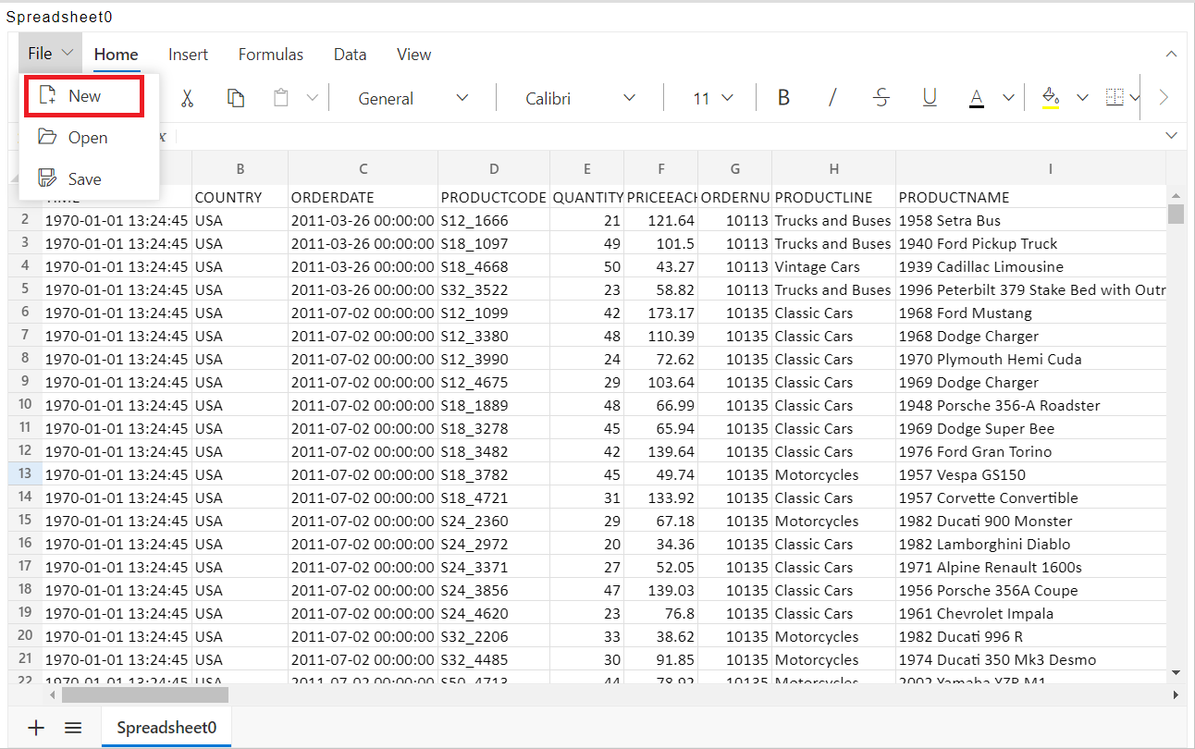Select cell containing 1939 Cadillac Limousine
The width and height of the screenshot is (1195, 749).
[1030, 266]
